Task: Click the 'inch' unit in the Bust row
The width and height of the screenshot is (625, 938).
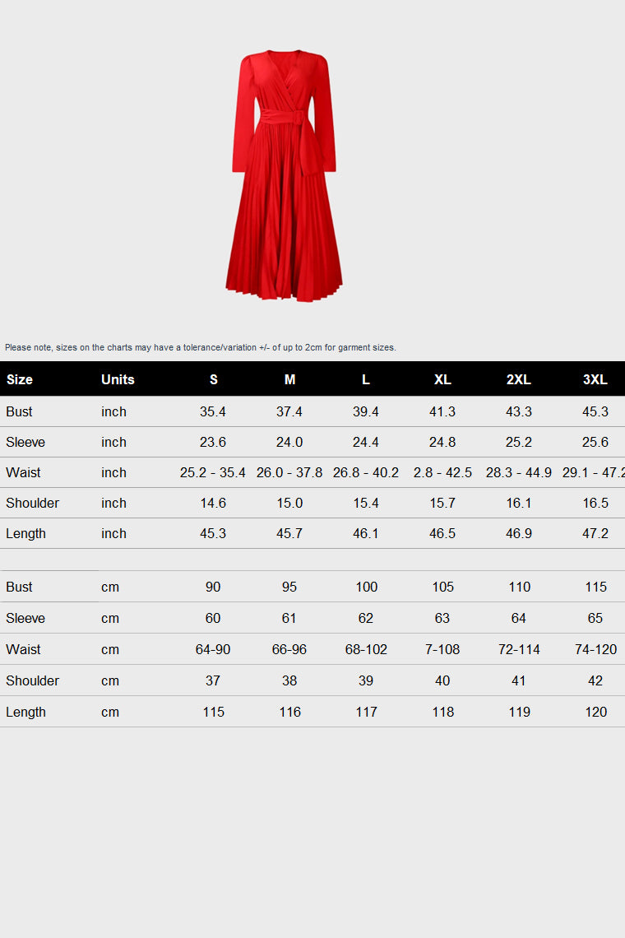Action: click(x=113, y=411)
